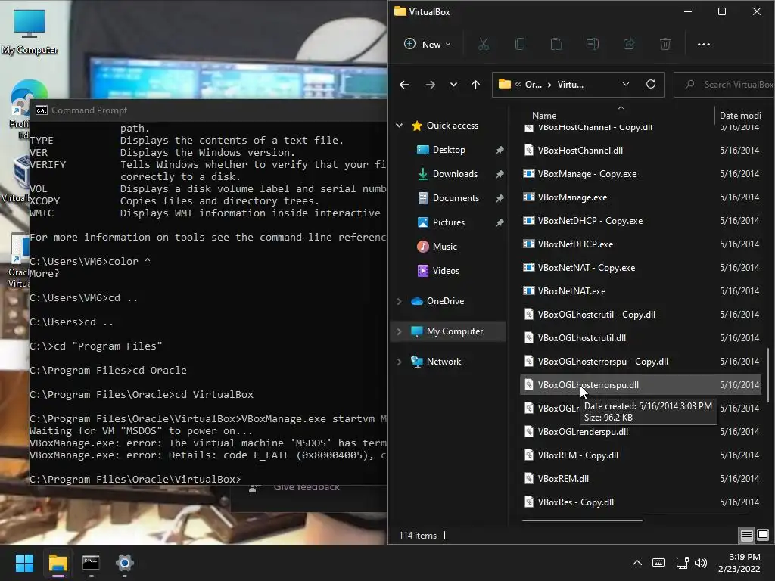Select Videos in the navigation pane

click(x=446, y=271)
